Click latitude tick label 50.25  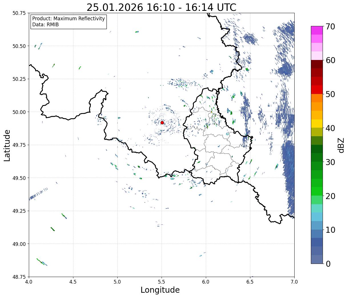pyautogui.click(x=19, y=79)
